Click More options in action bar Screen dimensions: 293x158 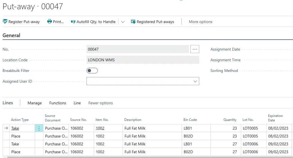201,22
